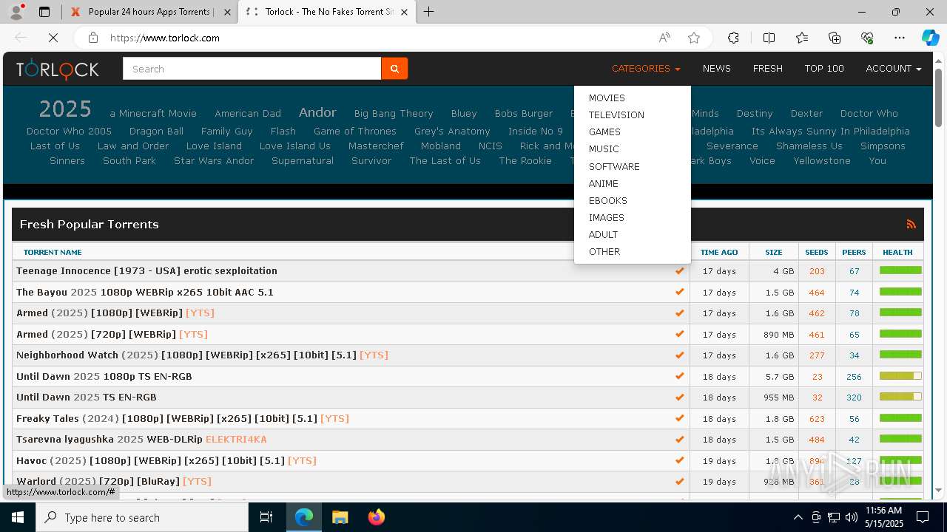This screenshot has width=947, height=532.
Task: Click the Torlock search input field
Action: pos(252,69)
